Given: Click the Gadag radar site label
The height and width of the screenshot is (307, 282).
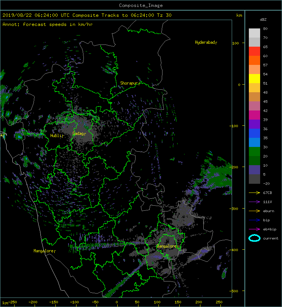Looking at the screenshot, I should [x=79, y=133].
